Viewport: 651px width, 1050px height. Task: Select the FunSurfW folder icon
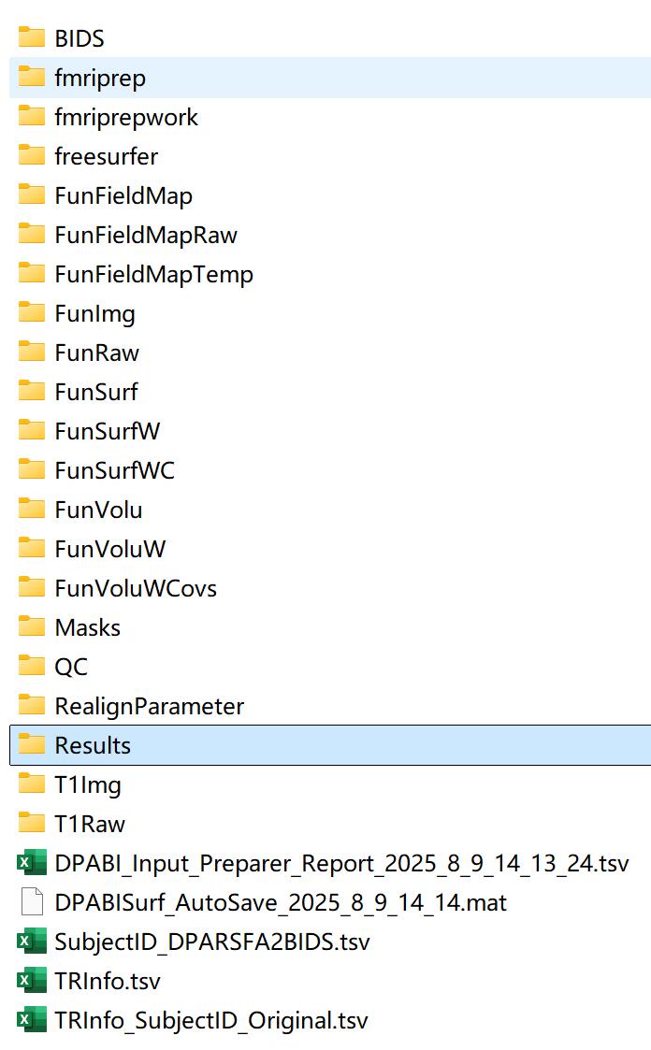tap(32, 431)
